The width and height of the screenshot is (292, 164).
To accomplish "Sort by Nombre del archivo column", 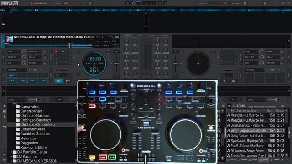I will point(244,111).
